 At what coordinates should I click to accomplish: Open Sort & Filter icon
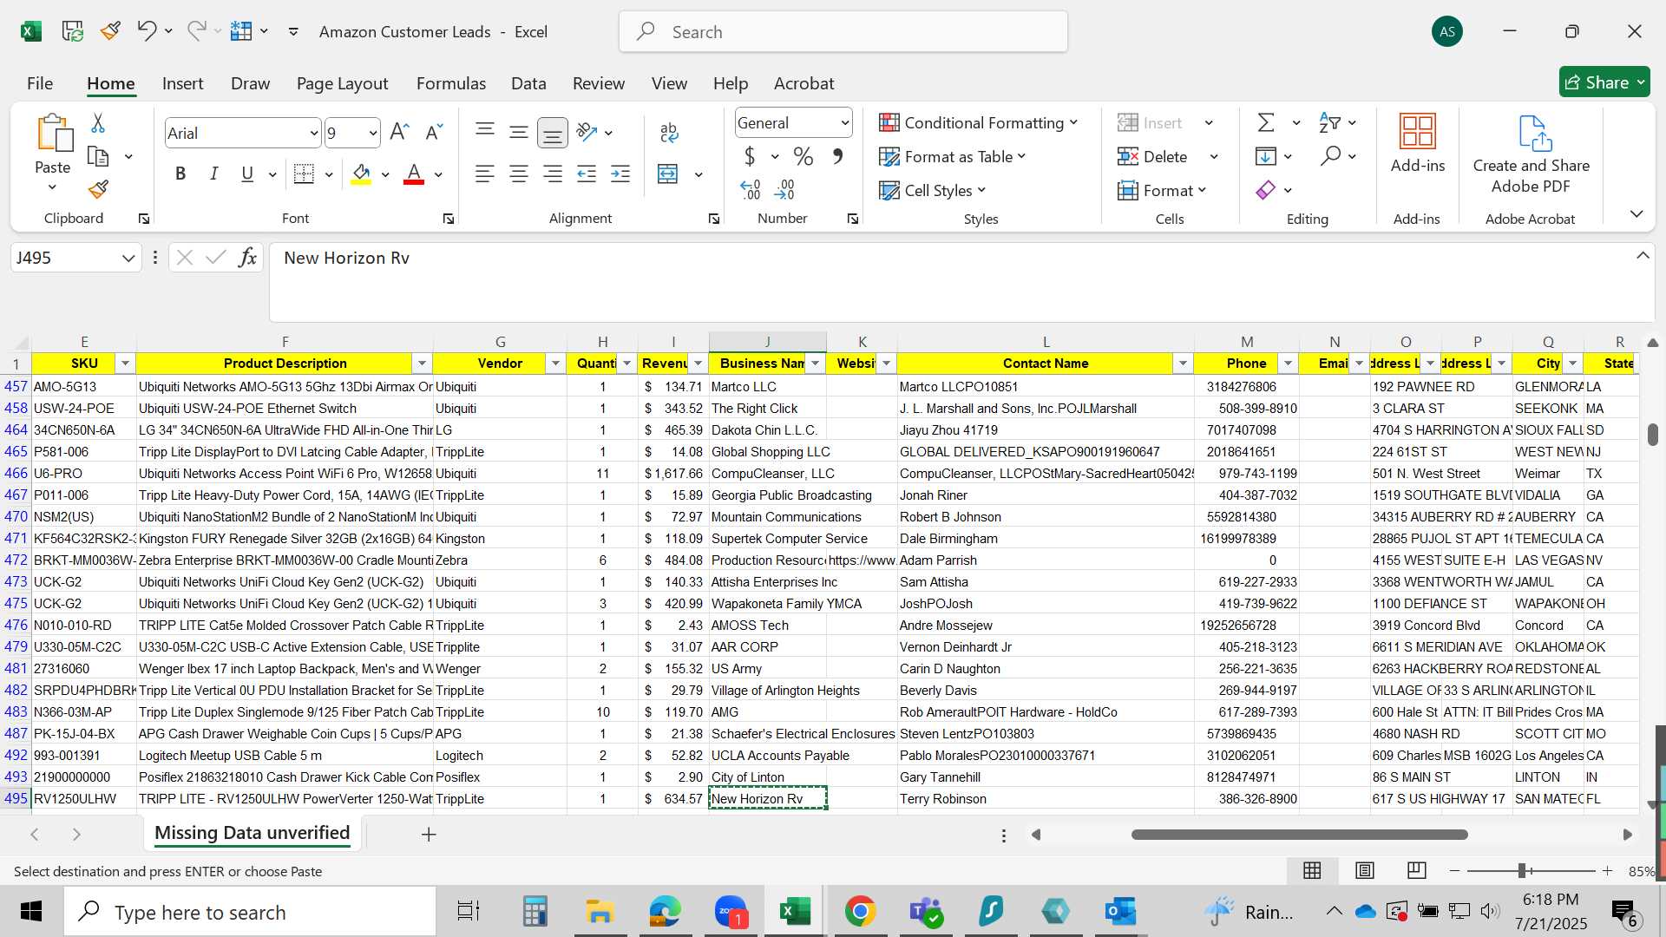click(x=1328, y=122)
